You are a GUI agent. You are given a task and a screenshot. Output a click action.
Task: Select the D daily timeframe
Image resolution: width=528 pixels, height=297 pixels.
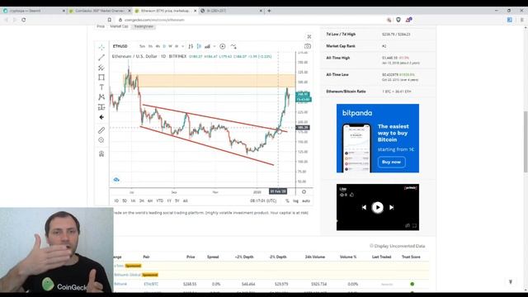[164, 46]
